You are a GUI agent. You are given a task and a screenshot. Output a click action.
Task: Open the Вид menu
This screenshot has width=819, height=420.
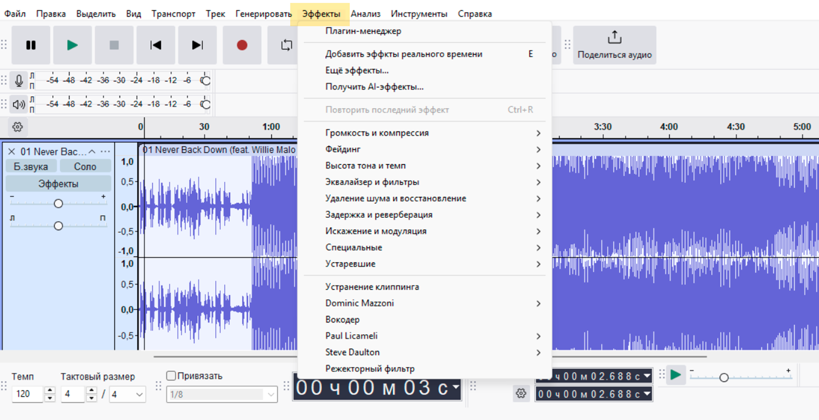[134, 14]
